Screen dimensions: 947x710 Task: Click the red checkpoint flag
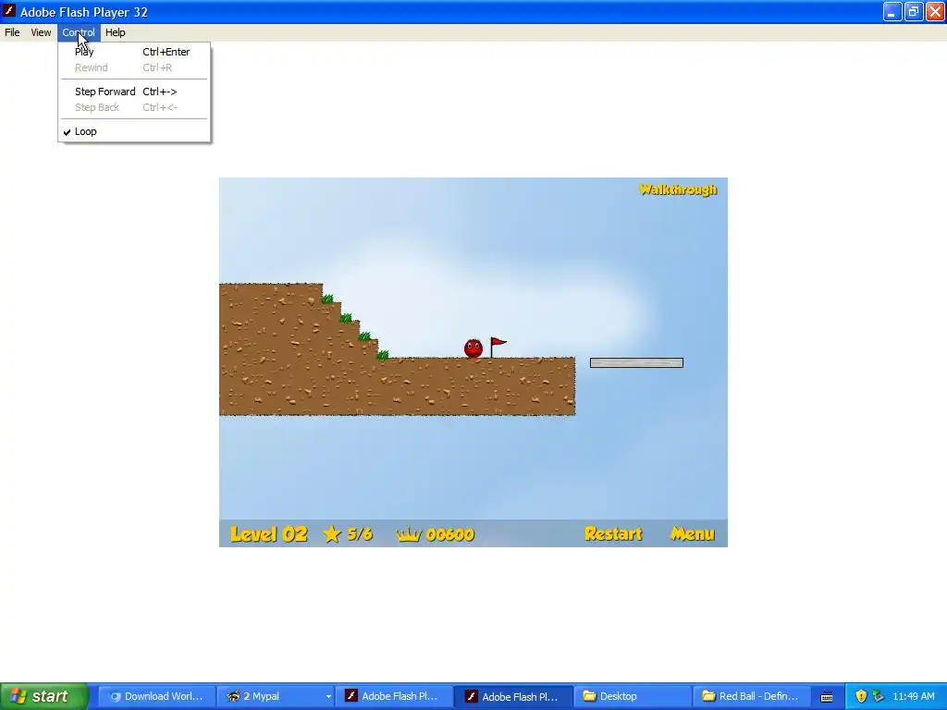(498, 348)
